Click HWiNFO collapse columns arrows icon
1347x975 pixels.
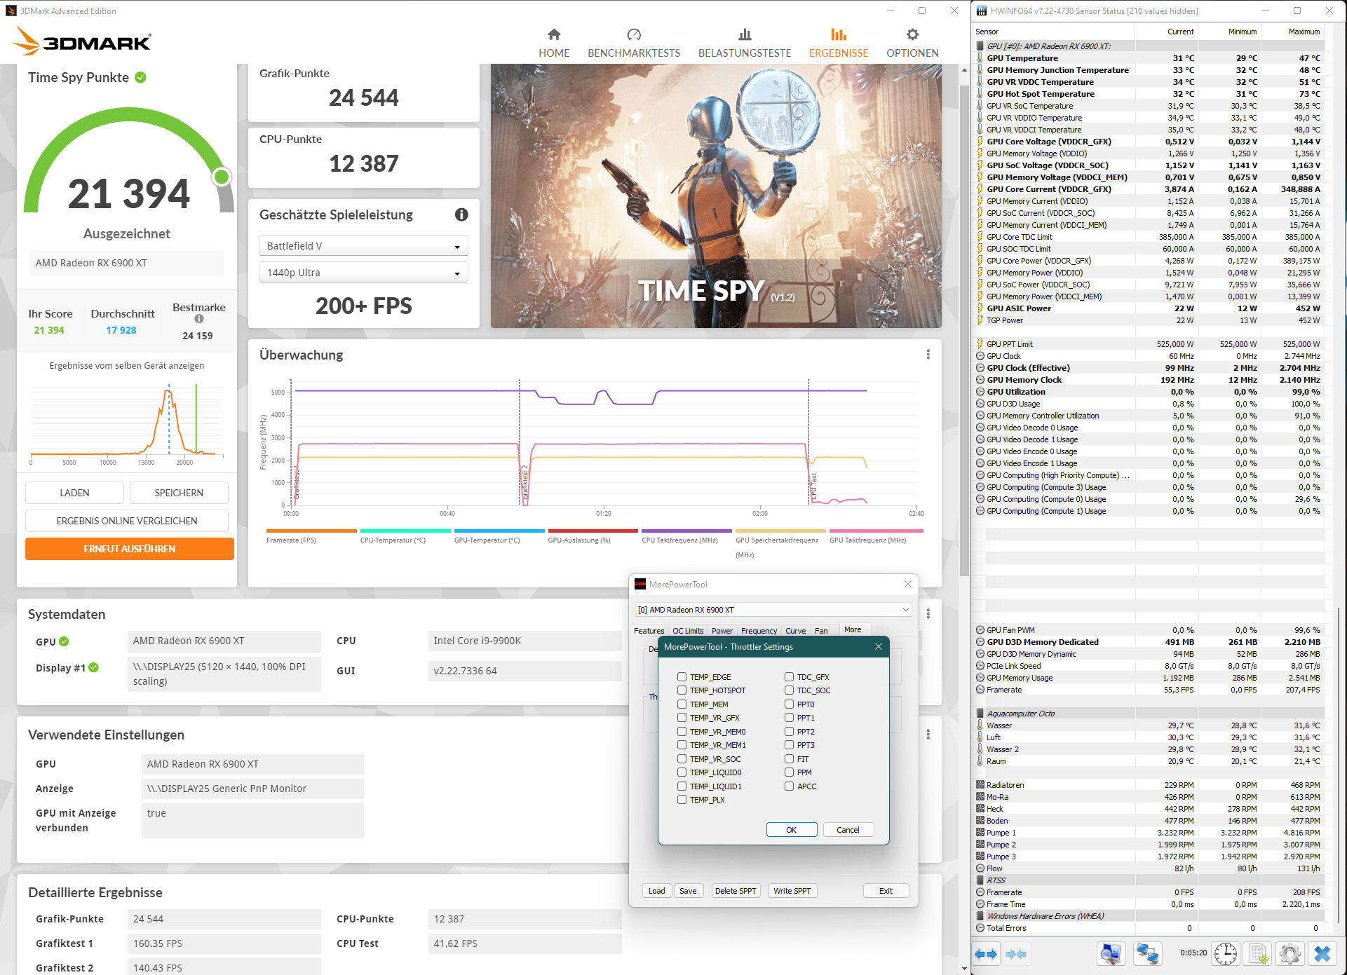[1016, 954]
